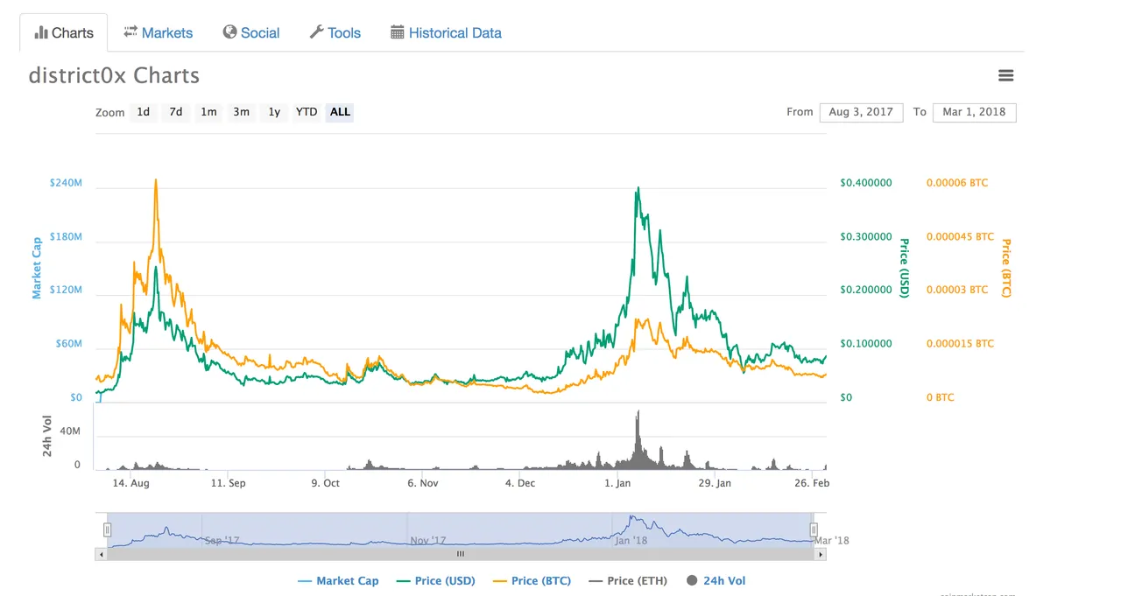The height and width of the screenshot is (596, 1121).
Task: Click the $60M market cap axis label
Action: (x=68, y=344)
